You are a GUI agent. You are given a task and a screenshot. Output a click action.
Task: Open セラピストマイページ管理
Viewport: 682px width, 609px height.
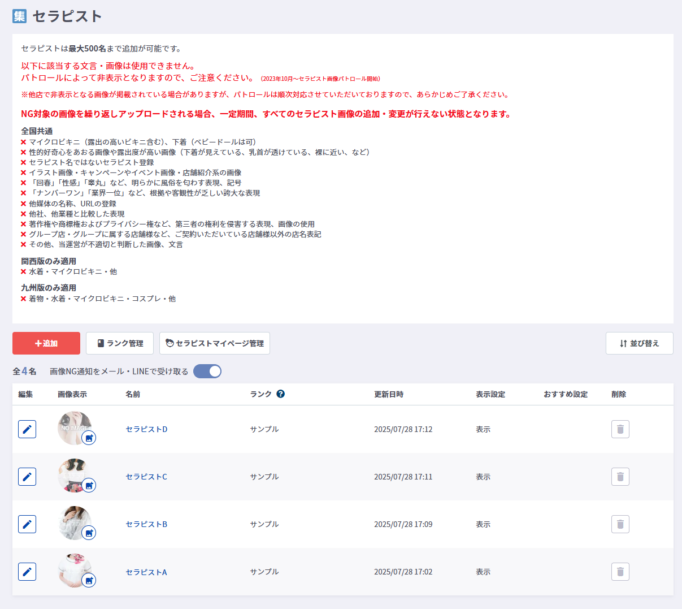pos(215,343)
